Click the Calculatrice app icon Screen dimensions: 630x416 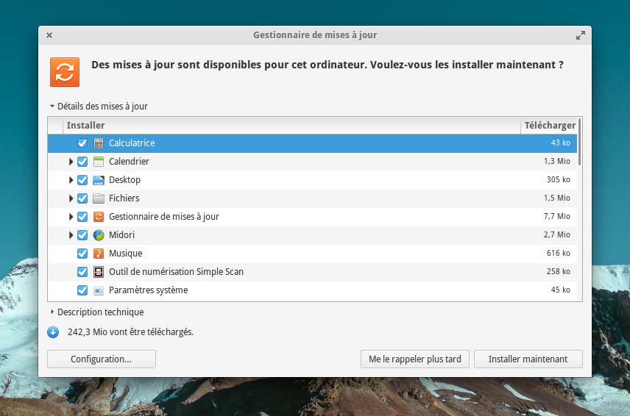99,143
